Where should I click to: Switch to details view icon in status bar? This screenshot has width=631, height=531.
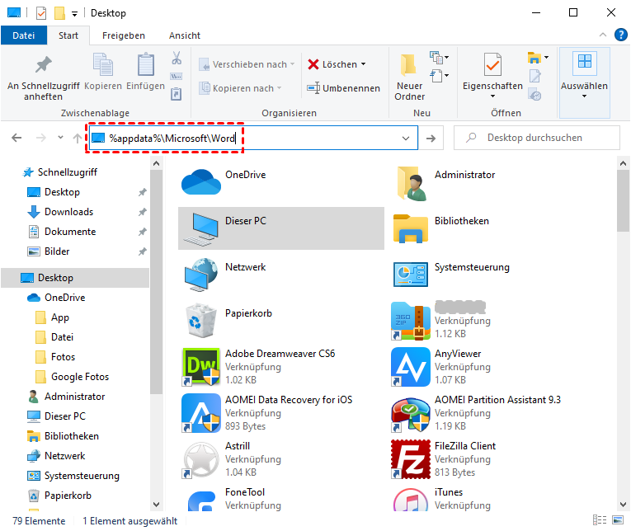[x=600, y=520]
